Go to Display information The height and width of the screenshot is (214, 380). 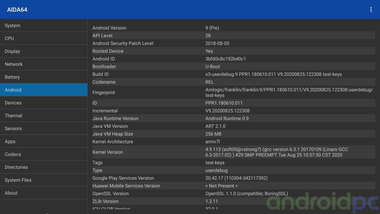tap(43, 51)
